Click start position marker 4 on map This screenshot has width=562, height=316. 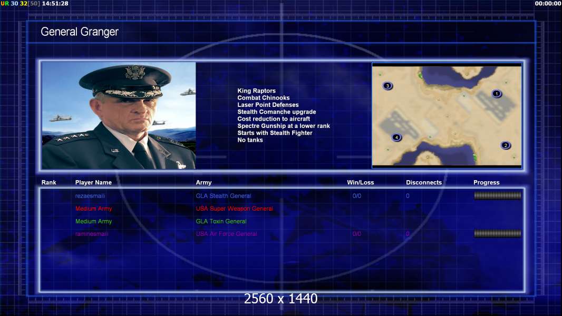pos(396,137)
